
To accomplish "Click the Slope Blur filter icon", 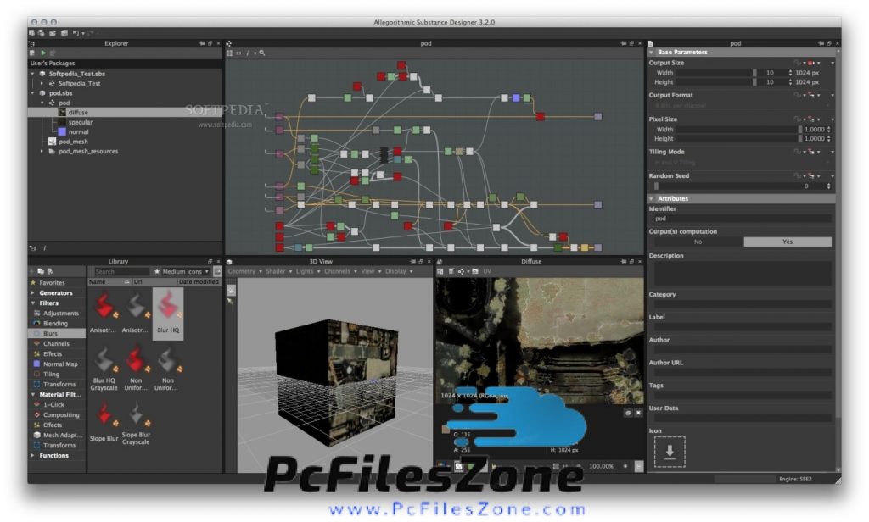I will coord(104,414).
